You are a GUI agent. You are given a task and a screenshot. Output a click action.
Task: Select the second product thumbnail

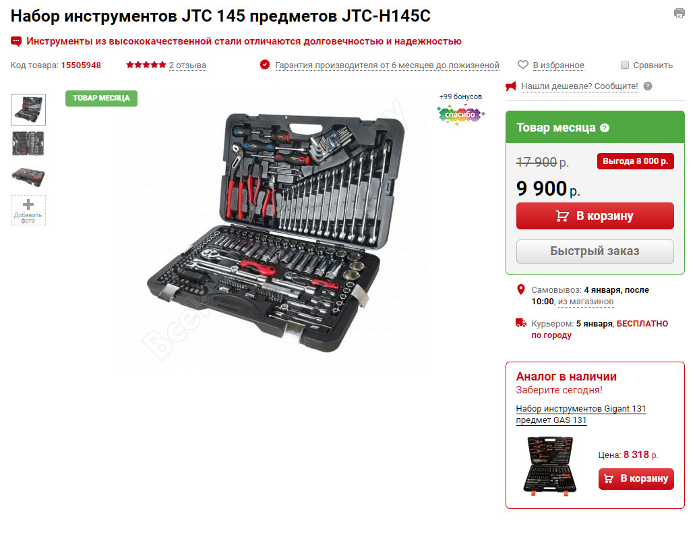tap(28, 144)
